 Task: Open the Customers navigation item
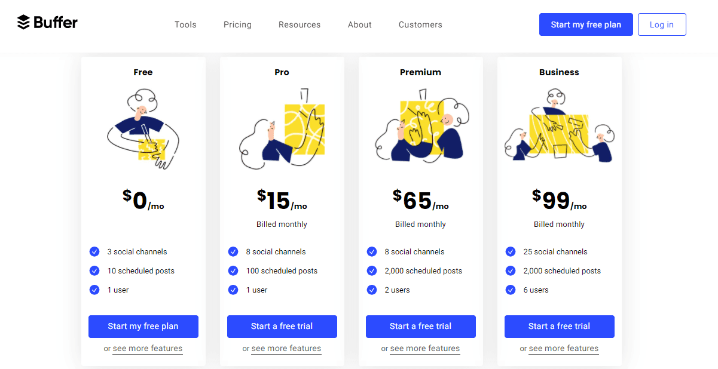pos(420,24)
